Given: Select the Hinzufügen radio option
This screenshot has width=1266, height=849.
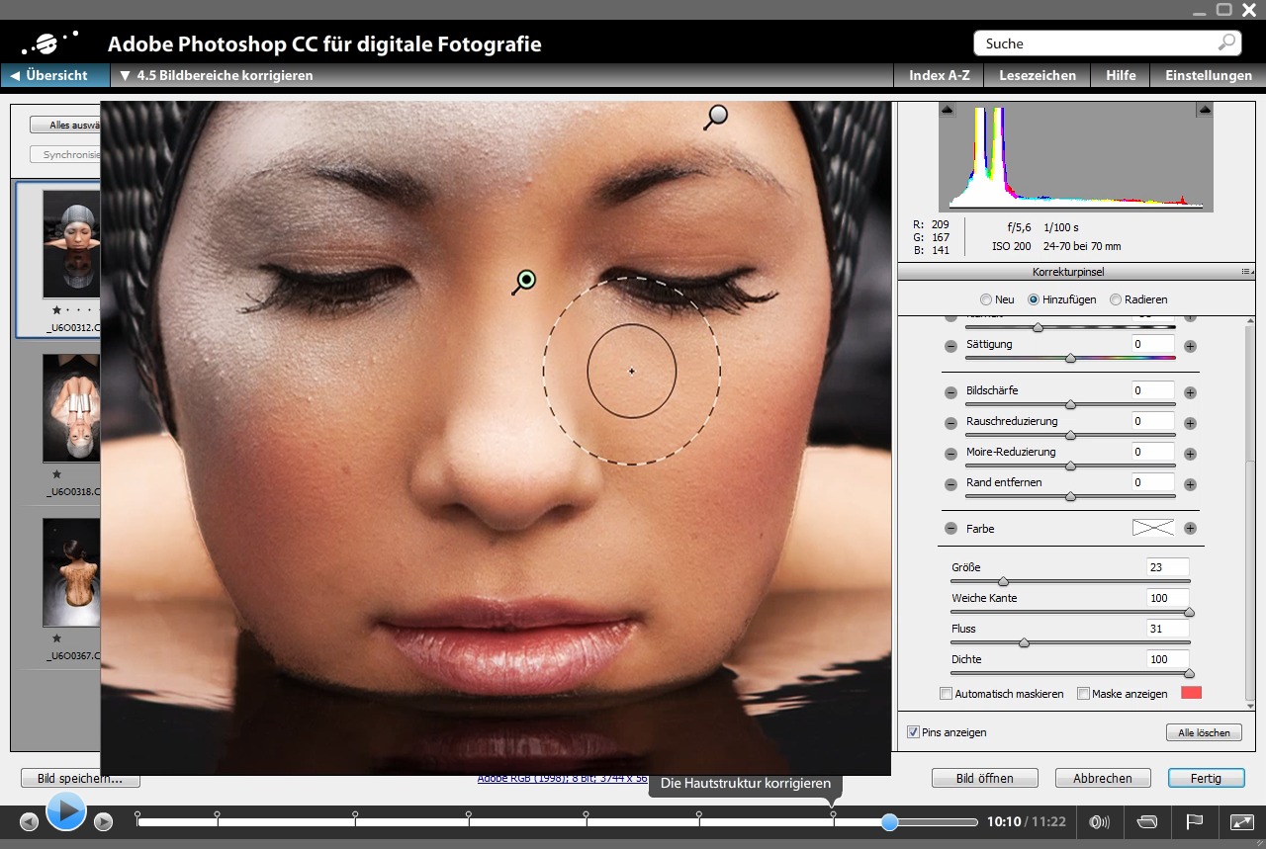Looking at the screenshot, I should 1034,299.
